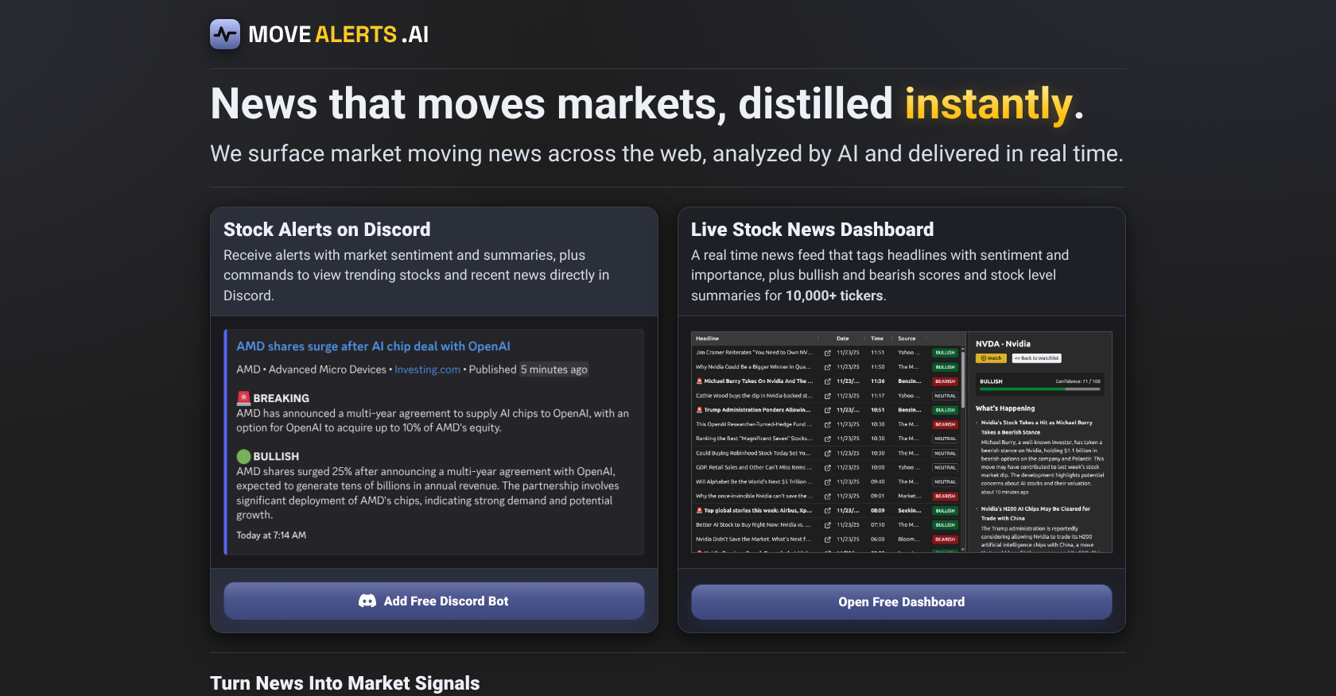The height and width of the screenshot is (696, 1336).
Task: Click the green circle BULLISH indicator icon
Action: [244, 456]
